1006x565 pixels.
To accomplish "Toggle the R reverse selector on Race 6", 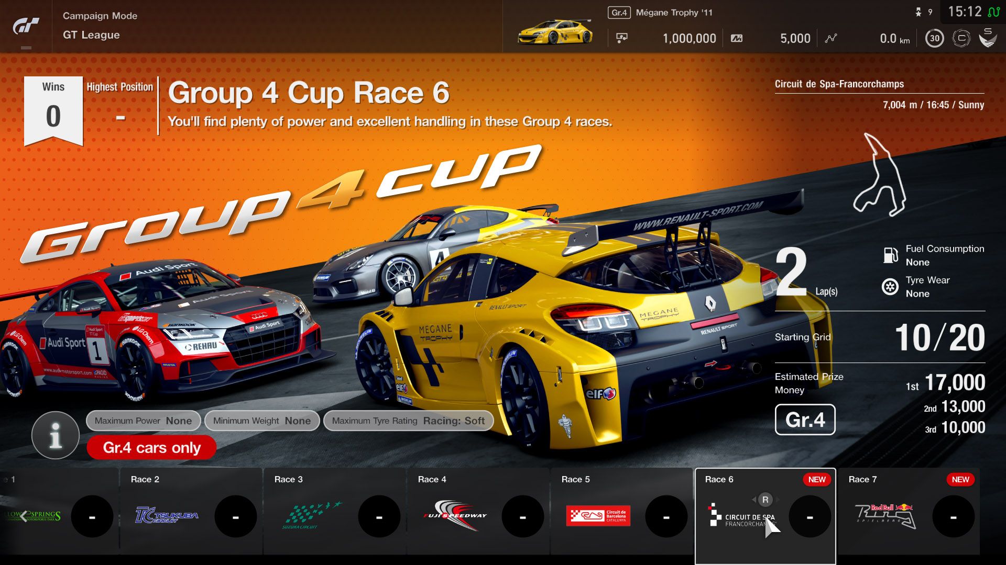I will pos(765,500).
